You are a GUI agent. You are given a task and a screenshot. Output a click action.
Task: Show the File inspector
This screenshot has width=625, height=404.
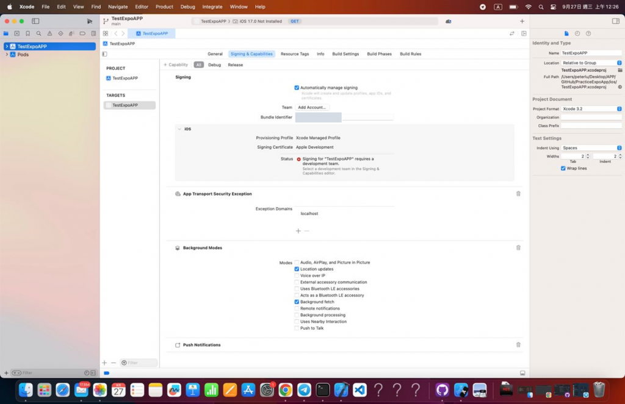[566, 34]
